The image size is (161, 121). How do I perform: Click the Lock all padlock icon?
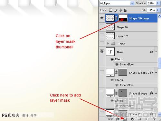coord(125,10)
